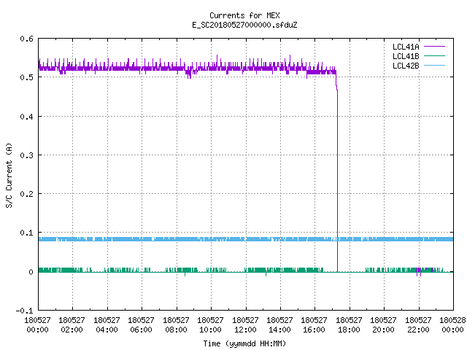Click the 0.2 y-axis tick label
This screenshot has width=467, height=350.
[26, 194]
